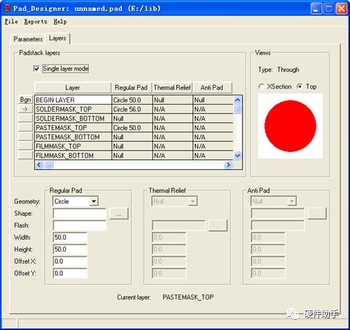
Task: Click the Thermal Relief flash browse button
Action: tap(218, 225)
